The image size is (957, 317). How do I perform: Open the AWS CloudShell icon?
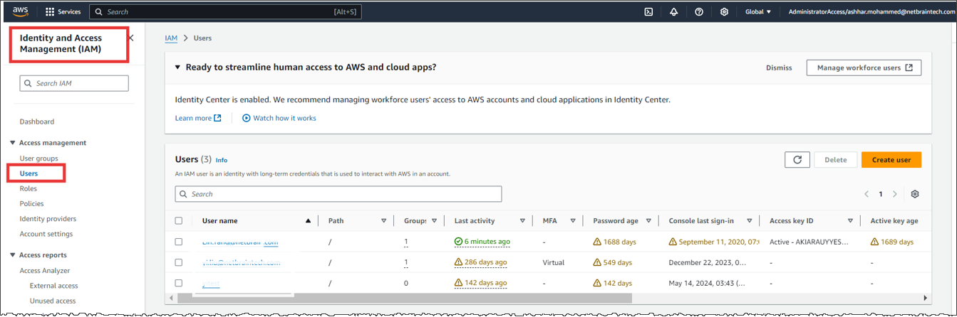(x=648, y=11)
